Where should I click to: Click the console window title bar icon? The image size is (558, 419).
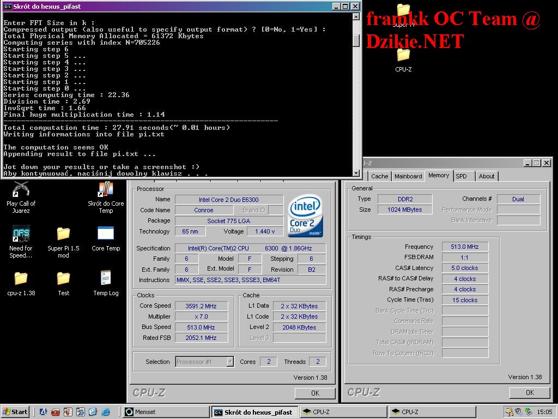click(8, 7)
